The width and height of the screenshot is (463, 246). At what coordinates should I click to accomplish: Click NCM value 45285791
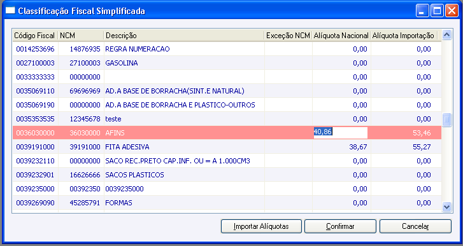(85, 203)
